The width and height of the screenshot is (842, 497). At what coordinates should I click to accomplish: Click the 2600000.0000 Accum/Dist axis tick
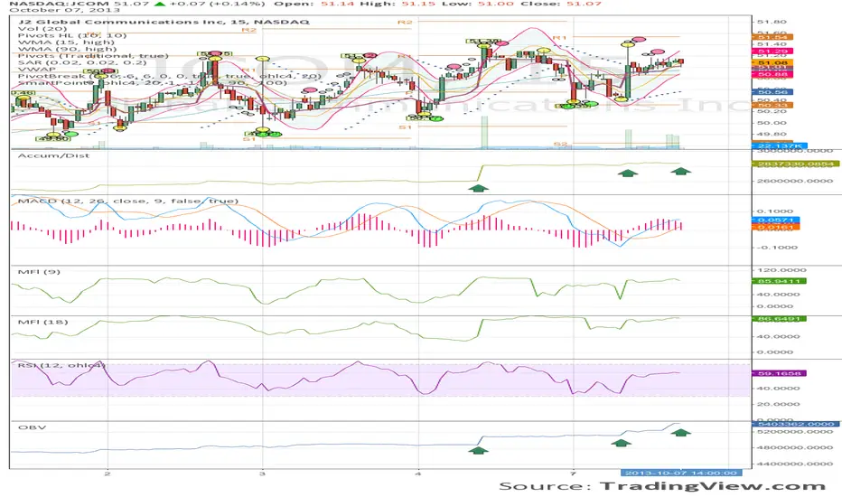point(795,181)
